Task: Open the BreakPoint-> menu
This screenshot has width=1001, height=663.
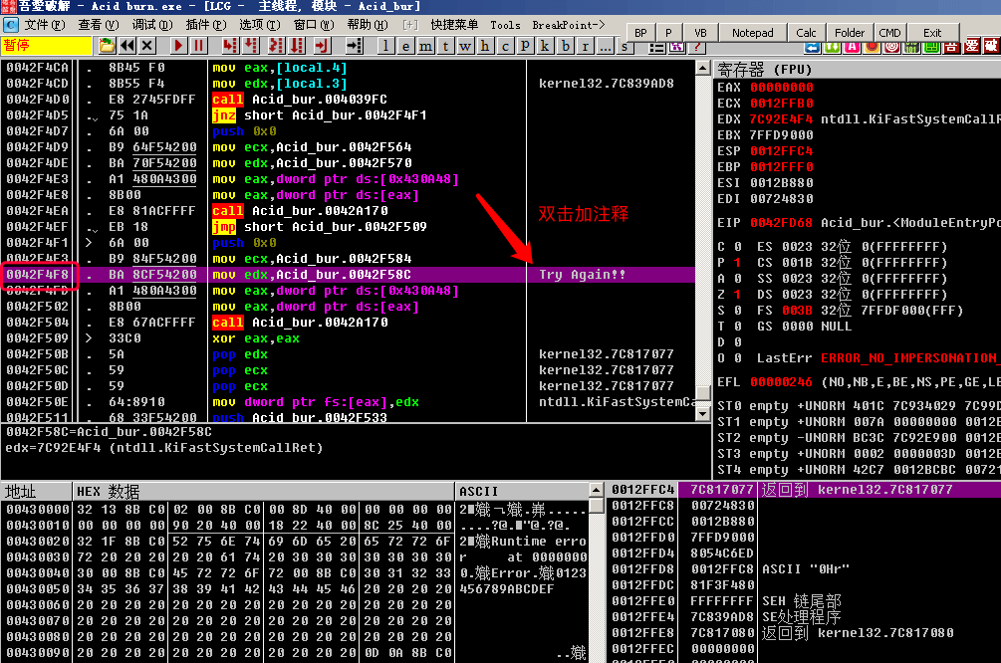Action: (x=568, y=25)
